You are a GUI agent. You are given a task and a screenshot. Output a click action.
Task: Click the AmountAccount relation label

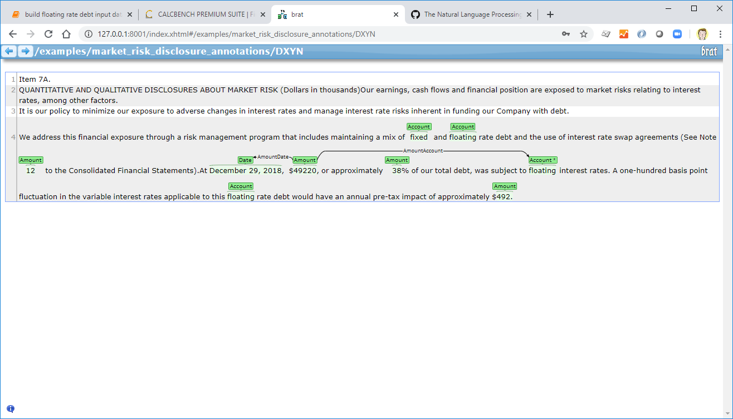pos(423,151)
